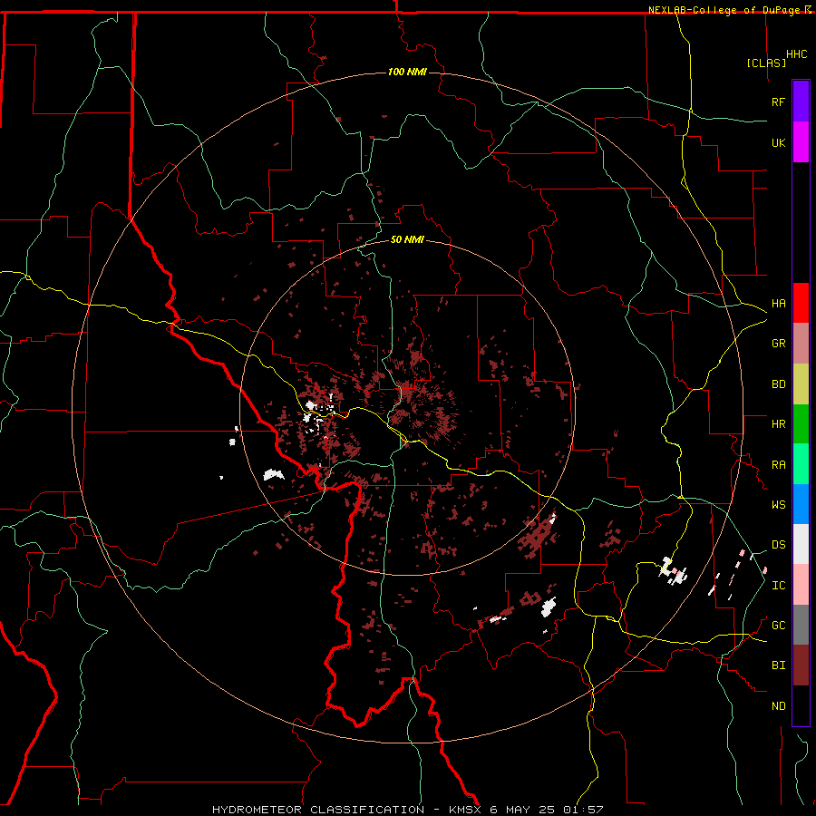
Task: Click the light pink IC legend swatch
Action: pyautogui.click(x=801, y=585)
